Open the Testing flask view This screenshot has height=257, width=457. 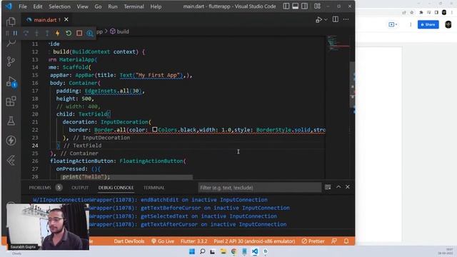click(x=11, y=121)
